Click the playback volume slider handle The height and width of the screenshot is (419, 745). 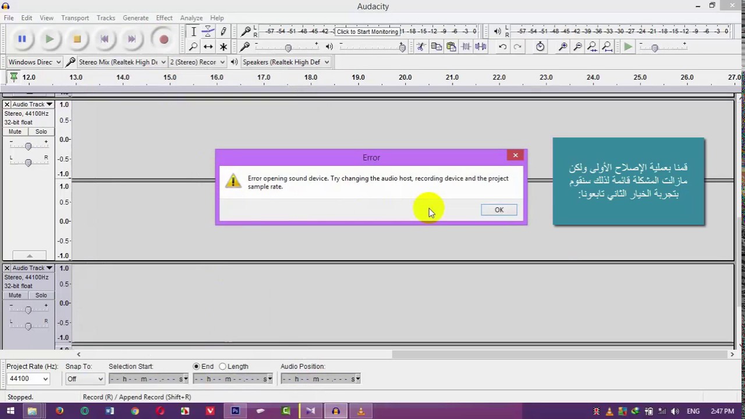402,48
